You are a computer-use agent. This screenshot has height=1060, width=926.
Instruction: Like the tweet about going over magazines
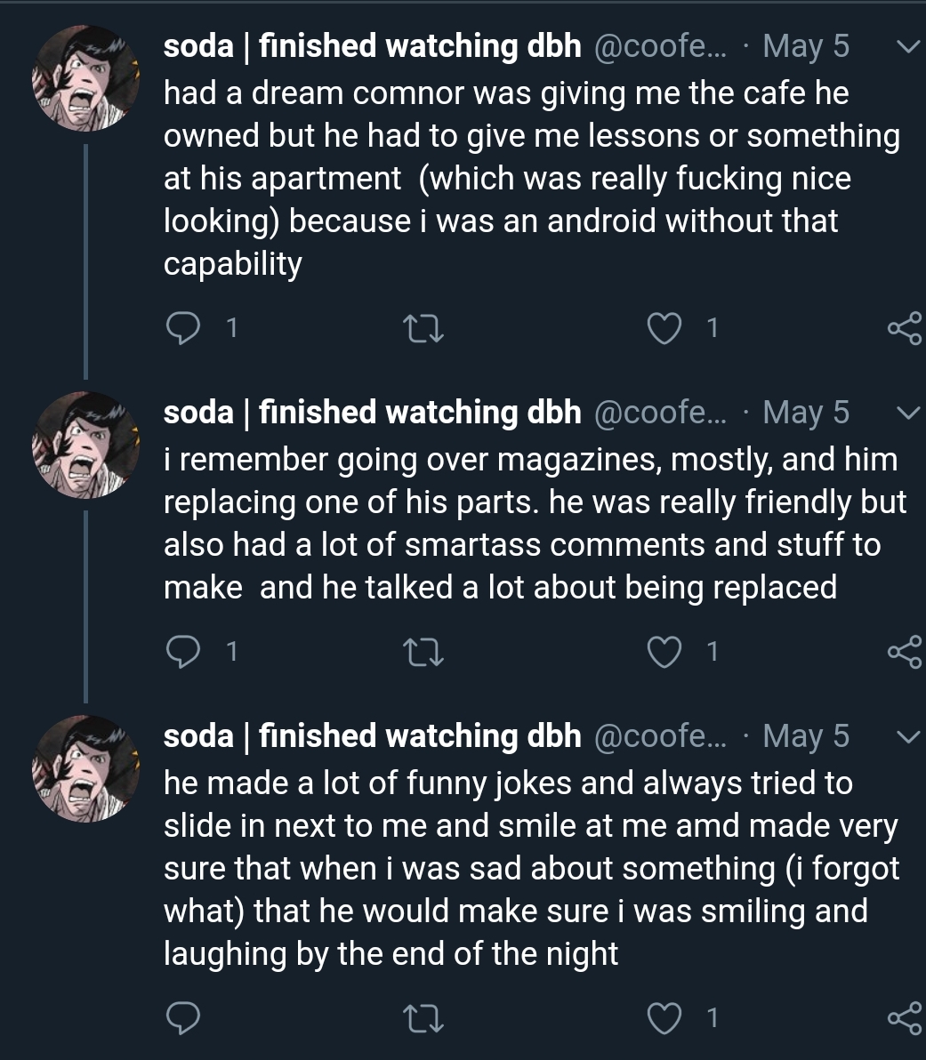click(x=663, y=653)
